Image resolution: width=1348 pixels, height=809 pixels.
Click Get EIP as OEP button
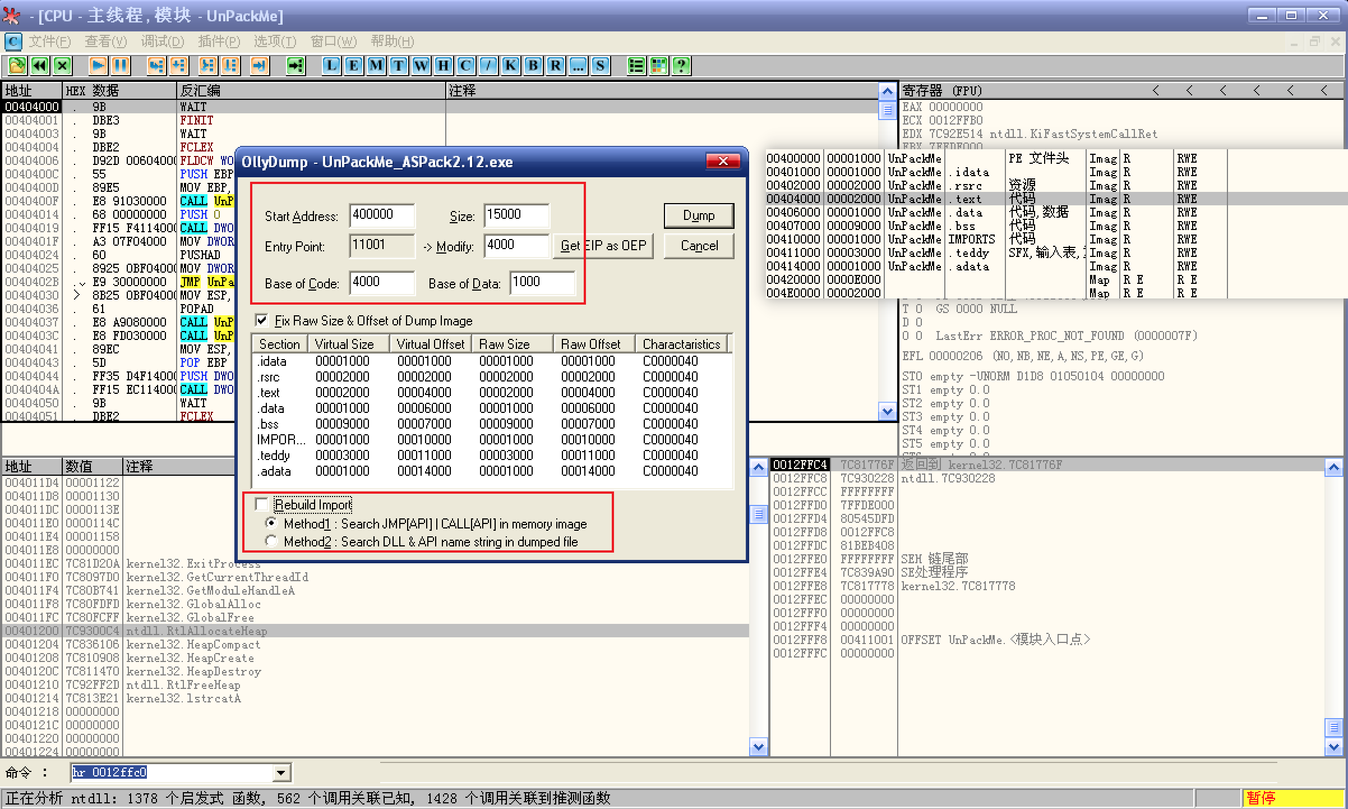coord(603,246)
